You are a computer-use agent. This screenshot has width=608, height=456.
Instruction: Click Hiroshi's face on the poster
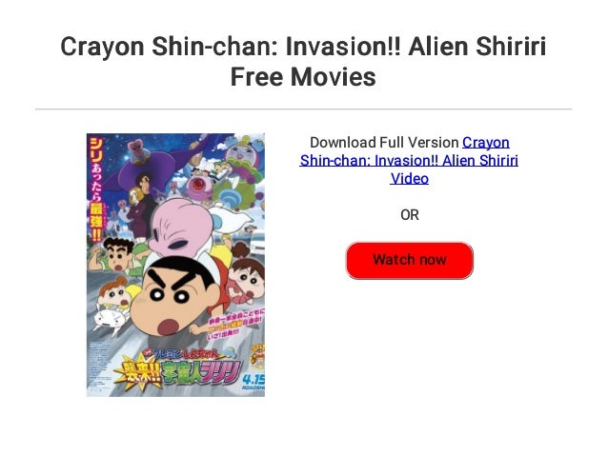[x=117, y=256]
